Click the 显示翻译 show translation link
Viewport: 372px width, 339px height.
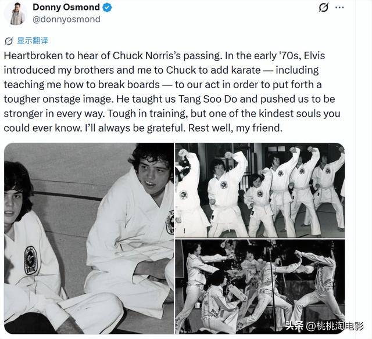[33, 41]
